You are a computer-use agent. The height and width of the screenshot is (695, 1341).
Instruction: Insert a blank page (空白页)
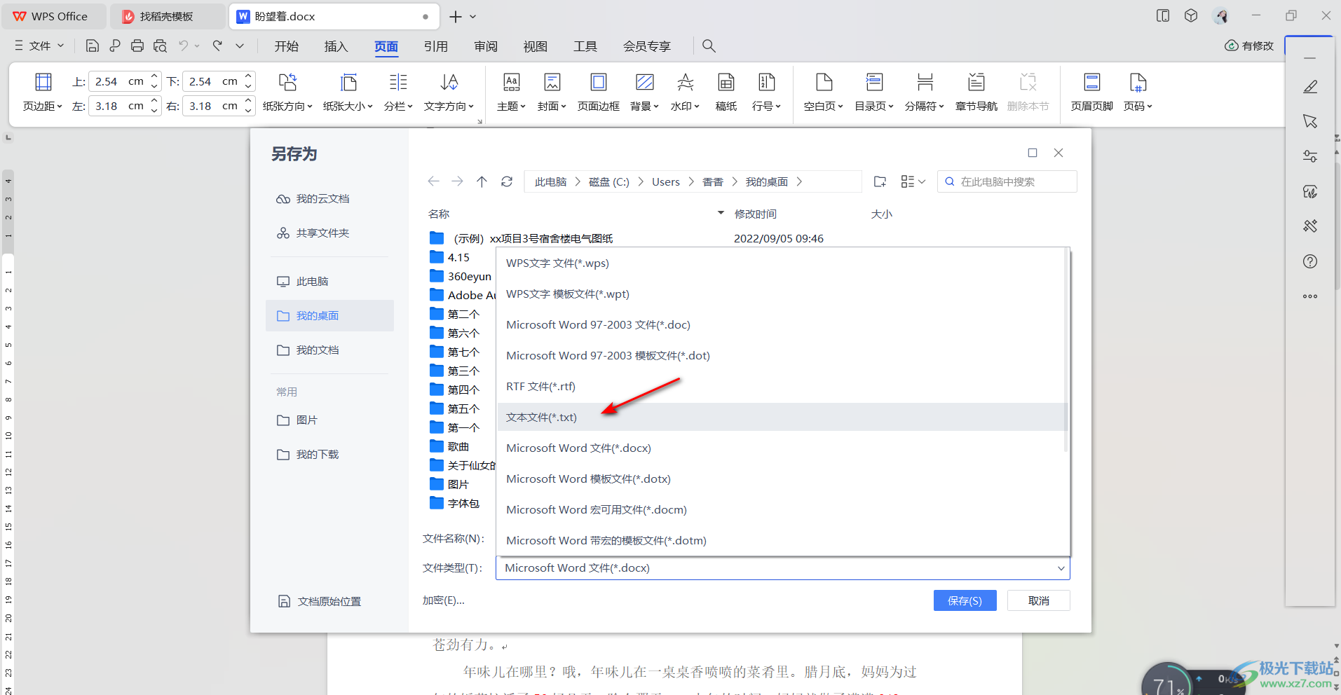pyautogui.click(x=824, y=92)
